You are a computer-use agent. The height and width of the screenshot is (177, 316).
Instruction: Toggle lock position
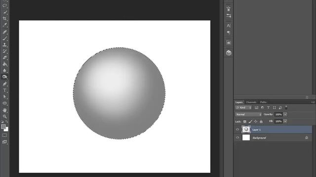click(256, 121)
